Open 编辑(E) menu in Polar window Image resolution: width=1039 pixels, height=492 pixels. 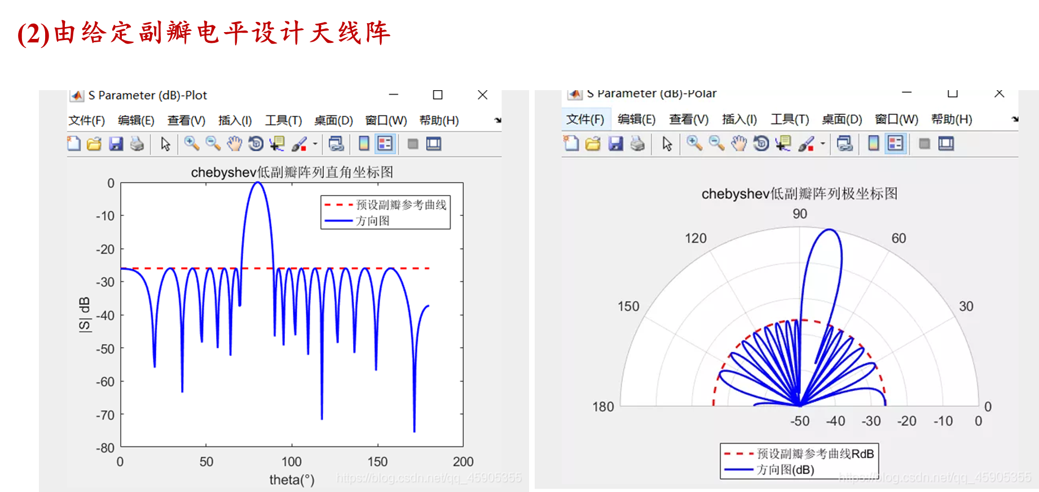636,119
